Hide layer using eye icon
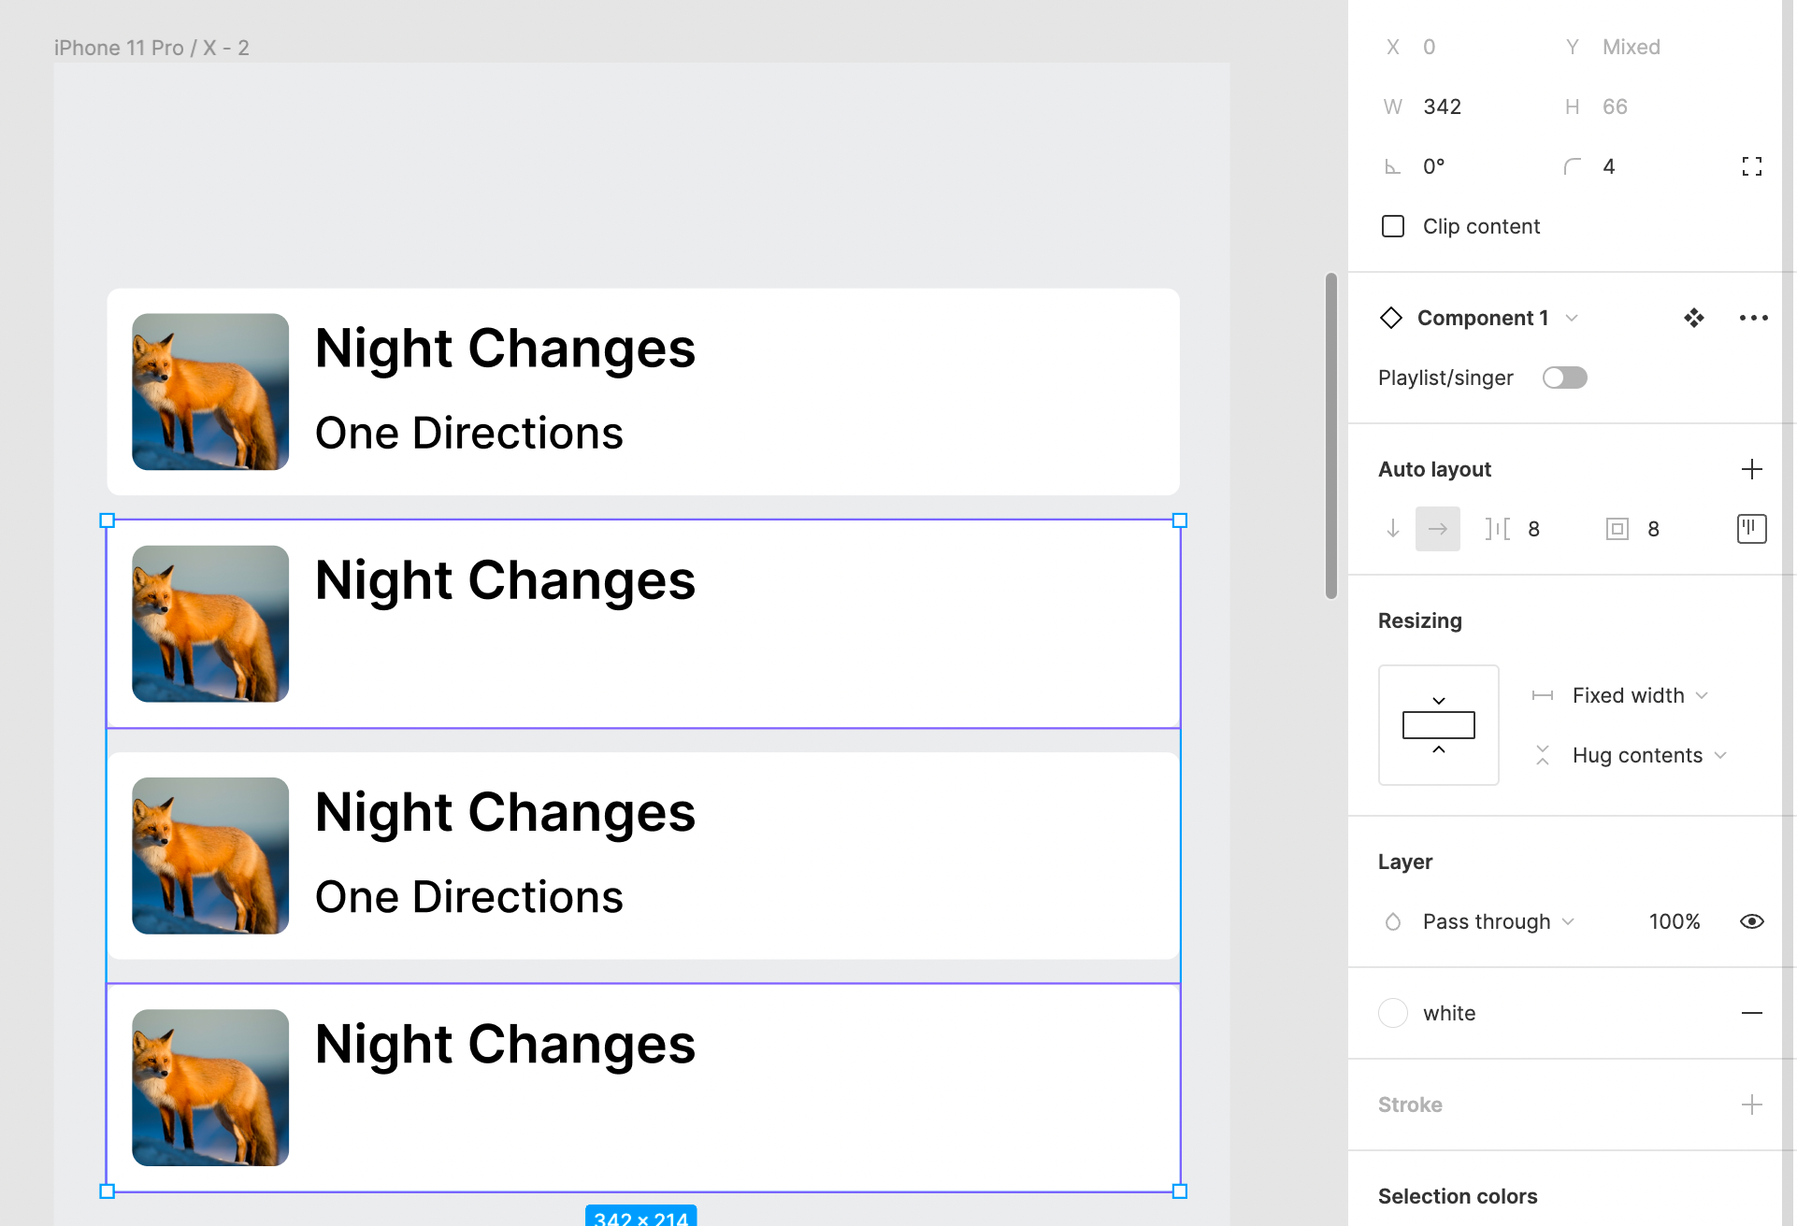The image size is (1797, 1226). pos(1751,921)
